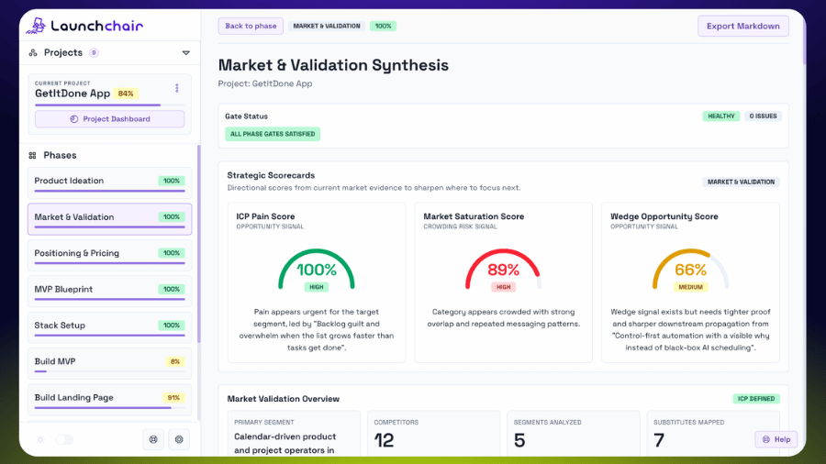Click the Phases grid icon
Image resolution: width=826 pixels, height=464 pixels.
(x=33, y=155)
